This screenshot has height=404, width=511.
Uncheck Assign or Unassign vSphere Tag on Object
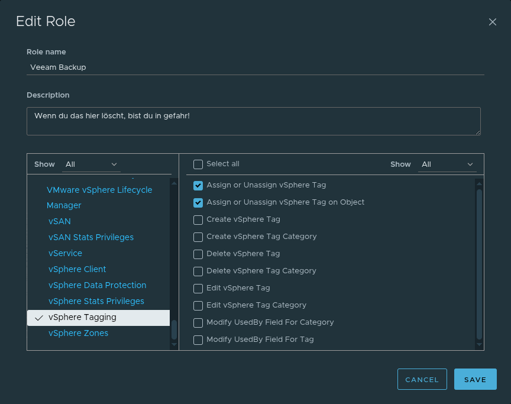coord(198,203)
